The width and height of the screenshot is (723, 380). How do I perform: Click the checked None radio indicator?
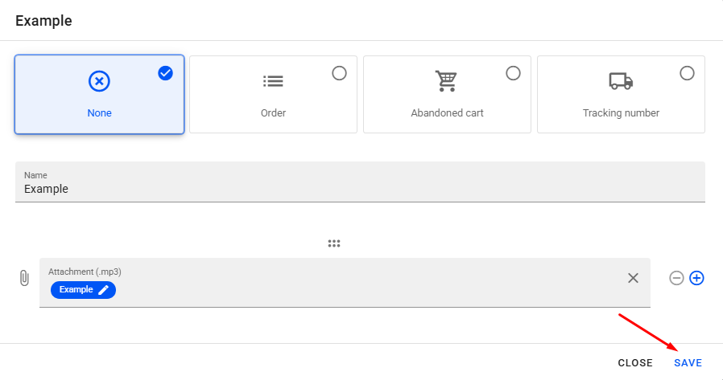tap(166, 73)
